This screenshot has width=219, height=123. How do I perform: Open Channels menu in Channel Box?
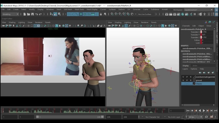(x=186, y=26)
